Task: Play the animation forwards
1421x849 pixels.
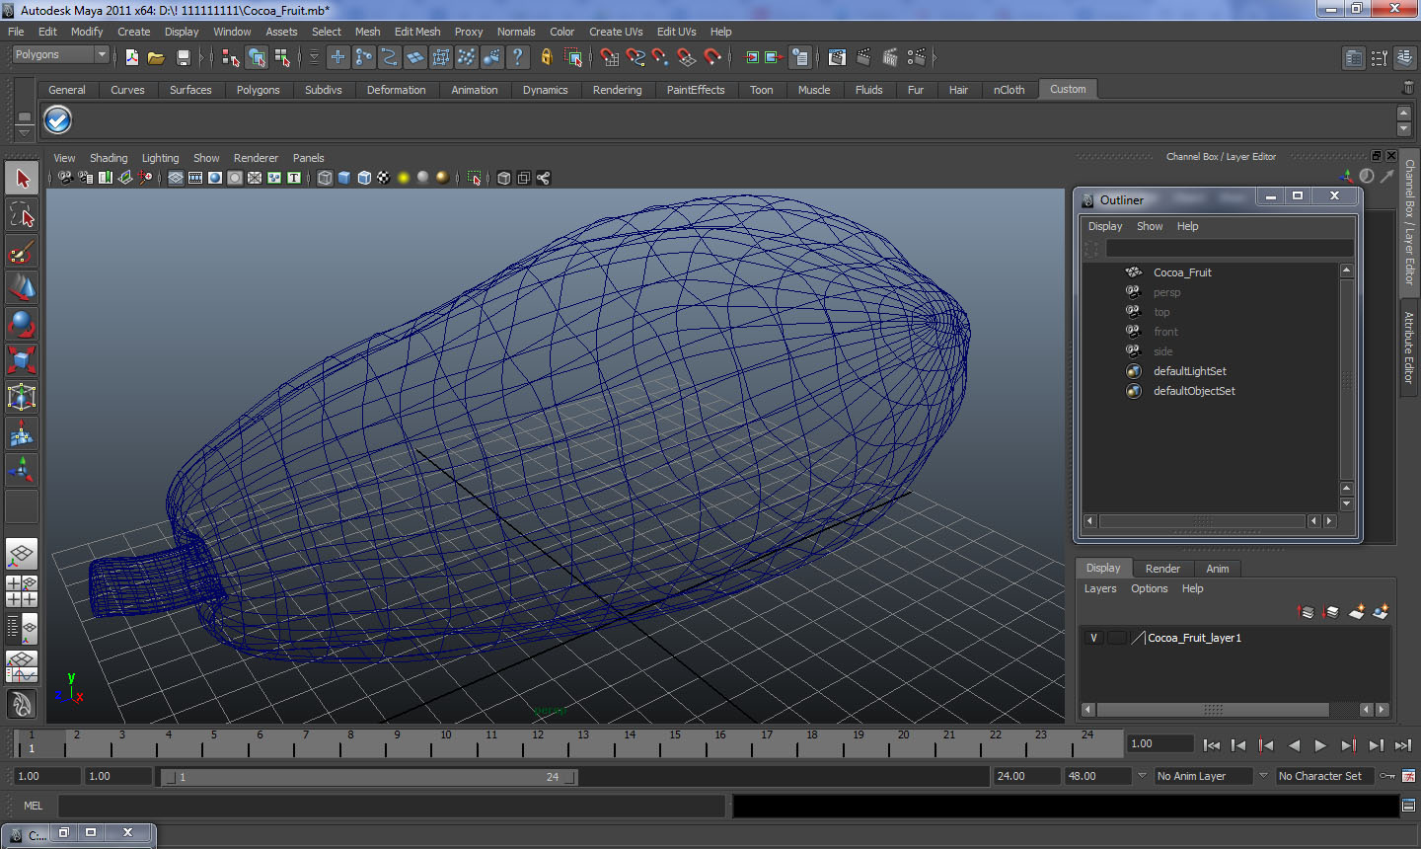Action: tap(1320, 745)
